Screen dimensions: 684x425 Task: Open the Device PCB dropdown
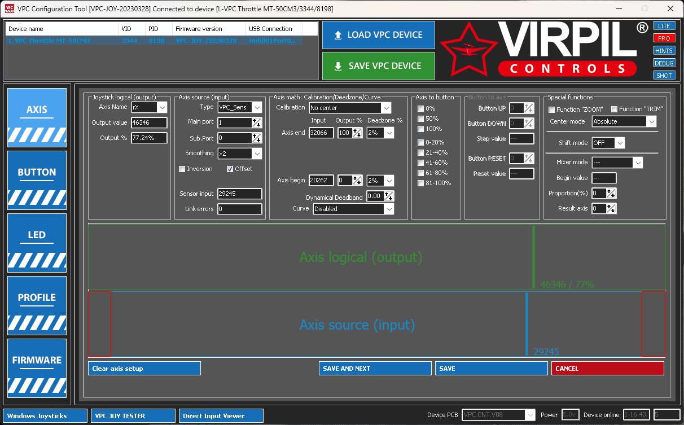pos(498,415)
